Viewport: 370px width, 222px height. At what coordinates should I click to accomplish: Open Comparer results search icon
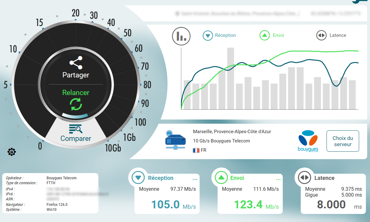point(75,128)
